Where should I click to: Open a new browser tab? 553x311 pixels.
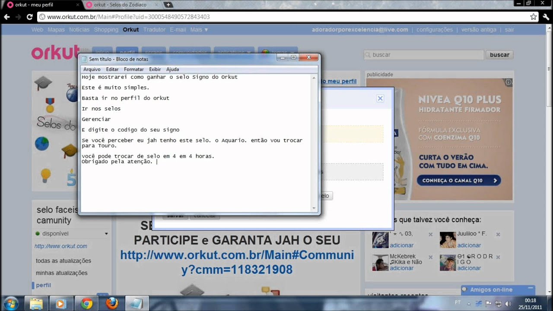pyautogui.click(x=168, y=5)
